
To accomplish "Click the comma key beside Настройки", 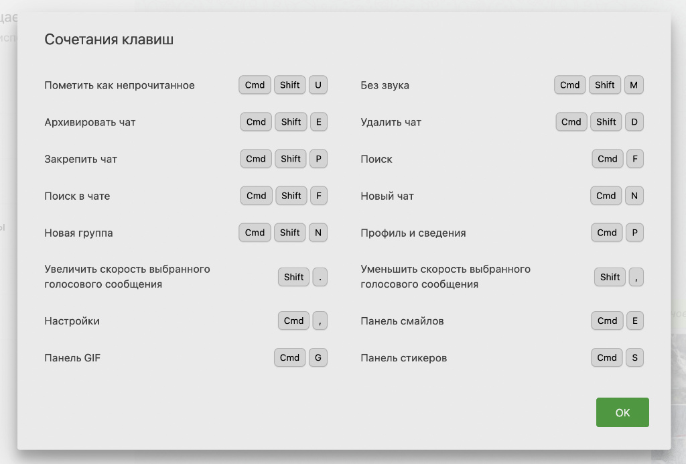I will click(320, 321).
